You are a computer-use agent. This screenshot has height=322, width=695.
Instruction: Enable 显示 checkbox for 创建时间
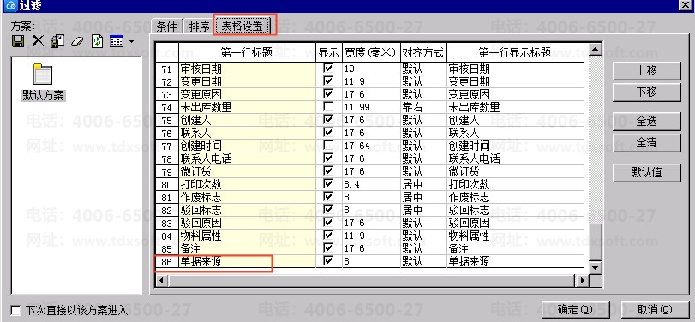328,146
